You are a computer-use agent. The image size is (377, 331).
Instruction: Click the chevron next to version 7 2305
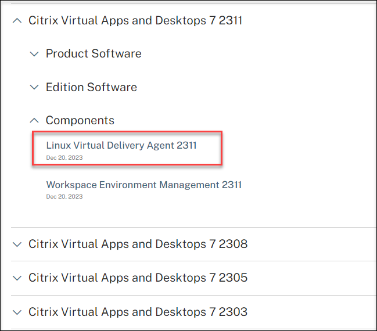[x=16, y=278]
